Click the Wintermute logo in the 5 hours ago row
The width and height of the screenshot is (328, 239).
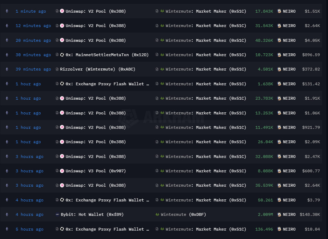[162, 229]
